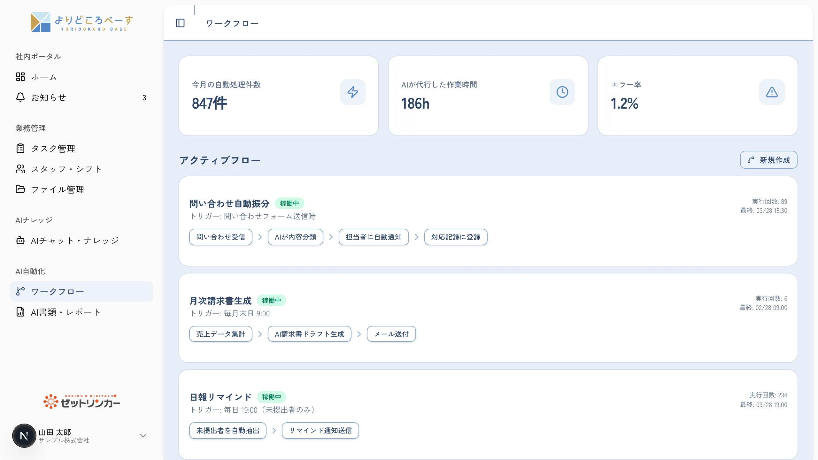Open スタッフ・シフト page
Screen dimensions: 818x460
(82, 169)
